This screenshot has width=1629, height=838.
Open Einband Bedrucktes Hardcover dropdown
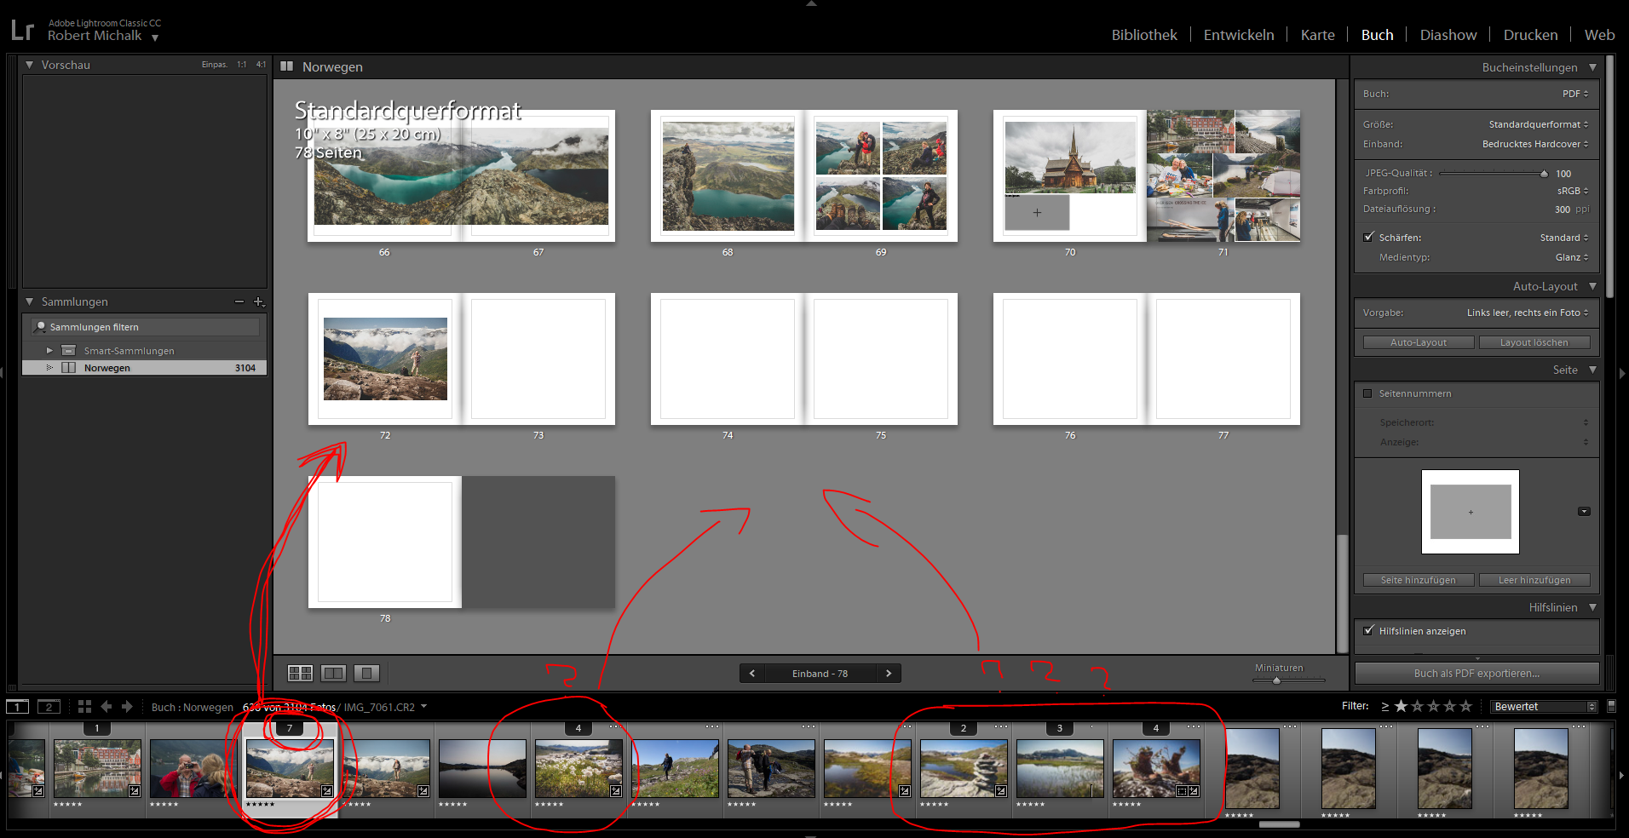tap(1535, 144)
